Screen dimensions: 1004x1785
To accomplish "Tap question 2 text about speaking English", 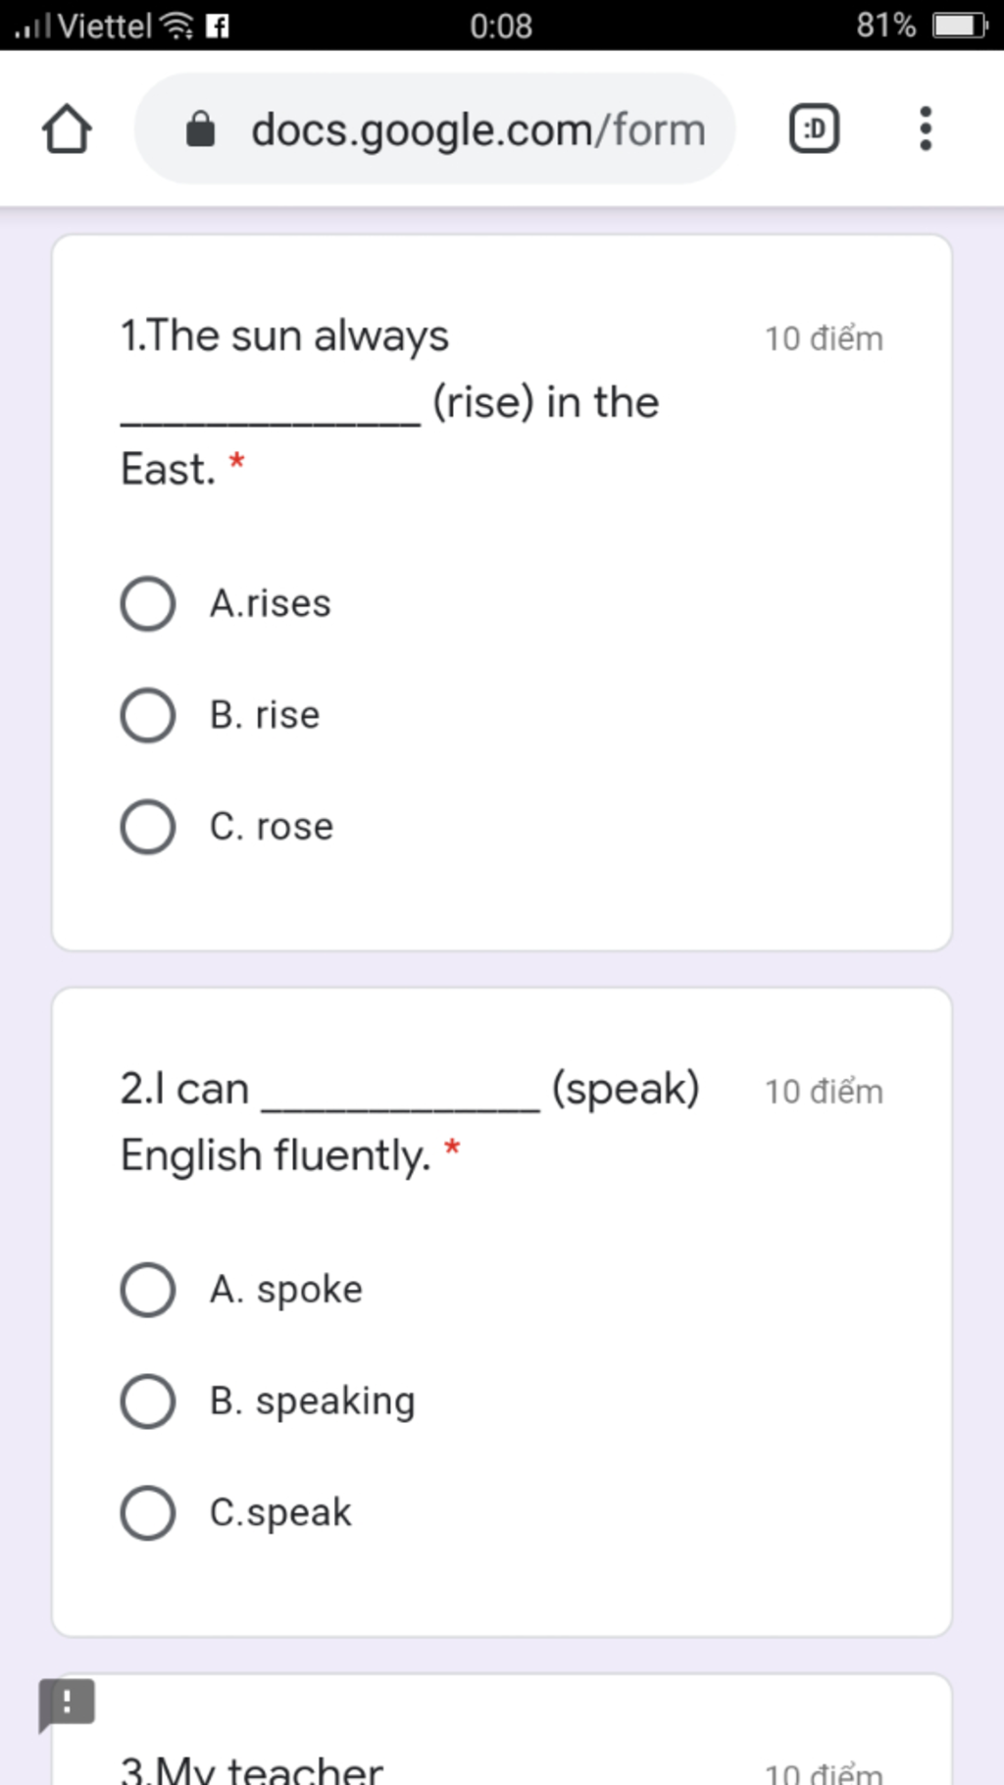I will click(x=410, y=1122).
